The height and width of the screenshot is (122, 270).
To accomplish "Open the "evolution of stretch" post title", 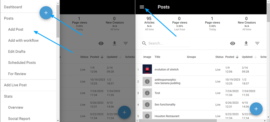I will click(166, 69).
